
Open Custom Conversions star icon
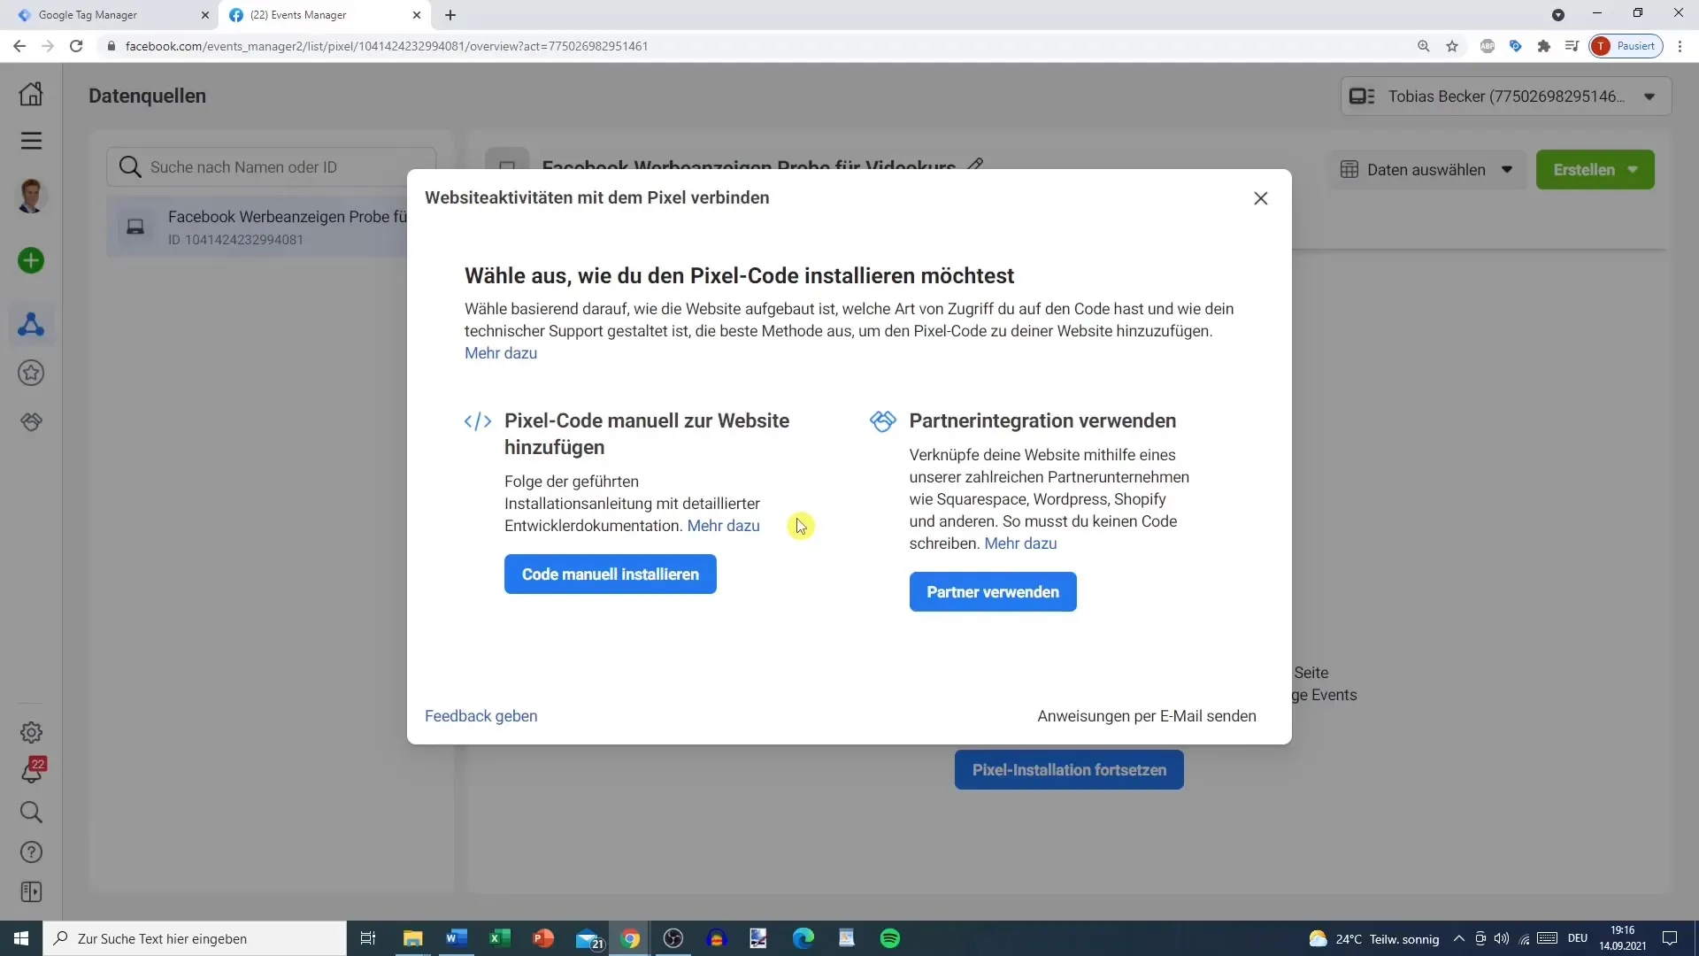point(31,374)
